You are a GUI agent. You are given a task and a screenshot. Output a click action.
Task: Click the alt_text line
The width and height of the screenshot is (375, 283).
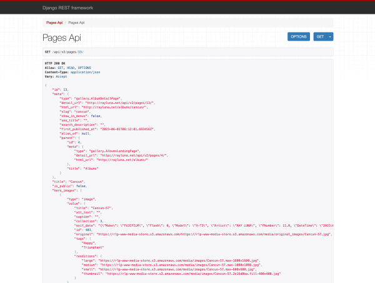88,212
